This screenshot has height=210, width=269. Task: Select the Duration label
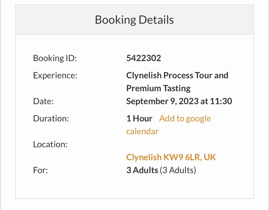click(51, 119)
